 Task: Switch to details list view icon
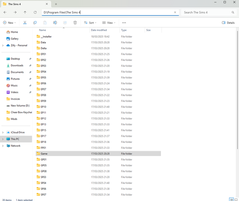231,199
